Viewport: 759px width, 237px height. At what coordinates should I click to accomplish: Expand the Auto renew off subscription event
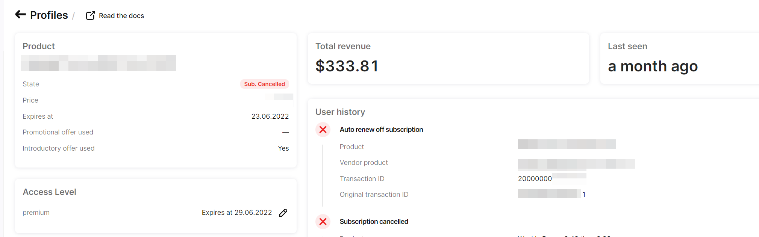point(381,130)
